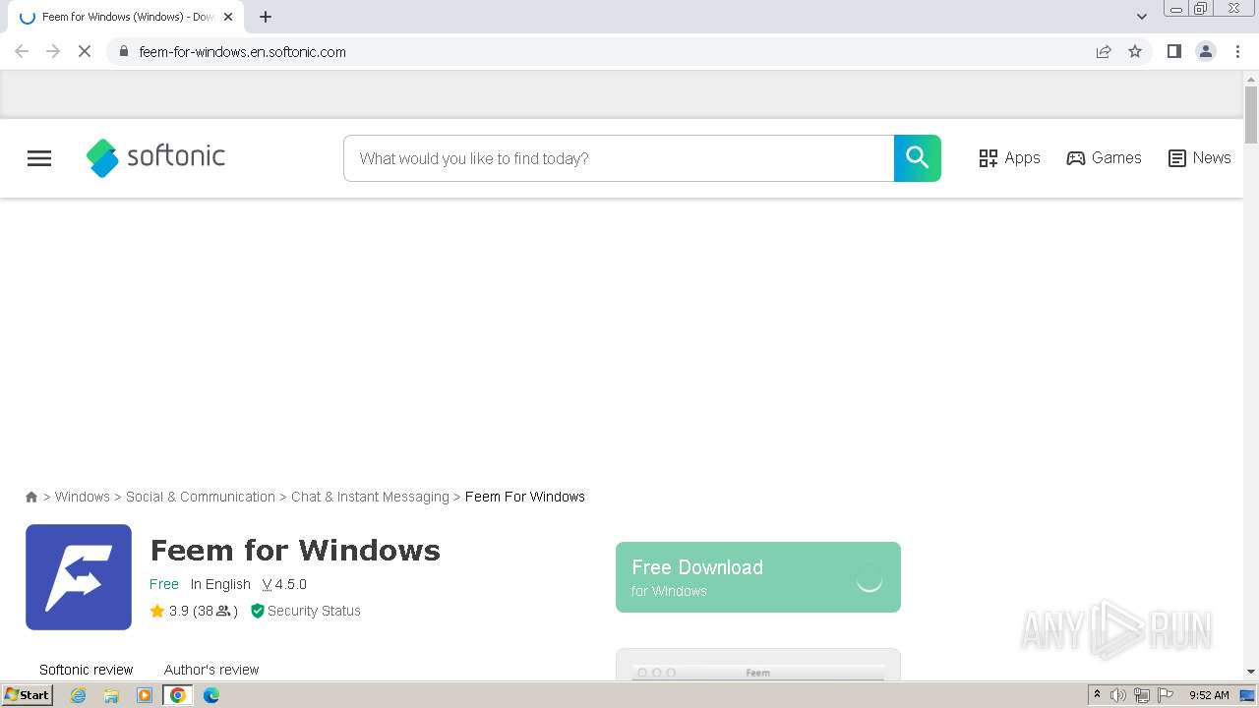Image resolution: width=1259 pixels, height=708 pixels.
Task: Click the version 4.5.0 label
Action: [x=284, y=584]
